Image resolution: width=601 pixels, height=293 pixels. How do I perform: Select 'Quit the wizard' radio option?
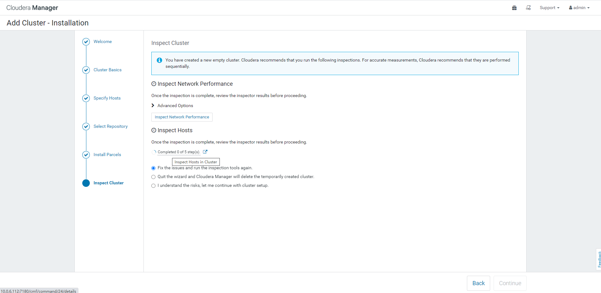tap(154, 177)
